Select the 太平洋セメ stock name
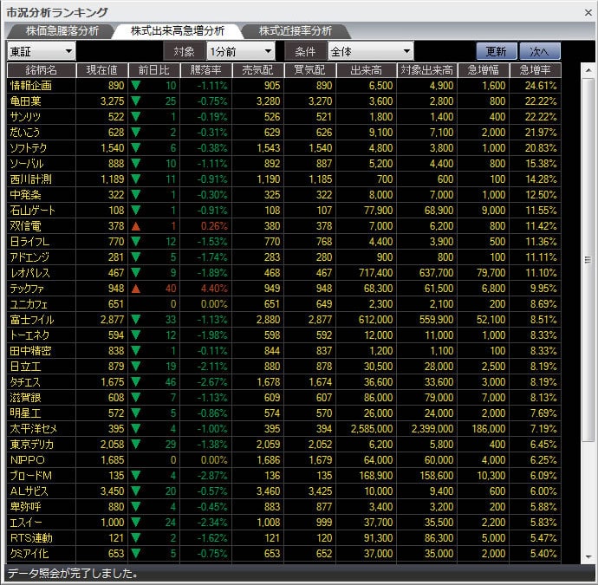The width and height of the screenshot is (598, 585). tap(34, 429)
